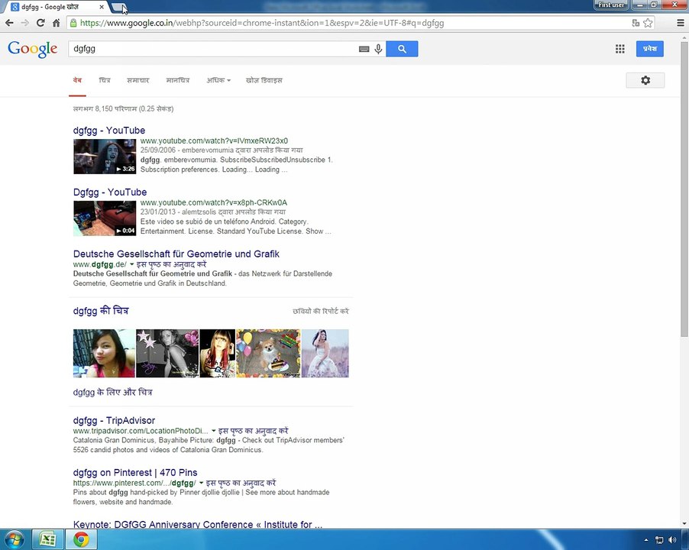Image resolution: width=689 pixels, height=550 pixels.
Task: Open the dog with balloons image
Action: click(268, 353)
